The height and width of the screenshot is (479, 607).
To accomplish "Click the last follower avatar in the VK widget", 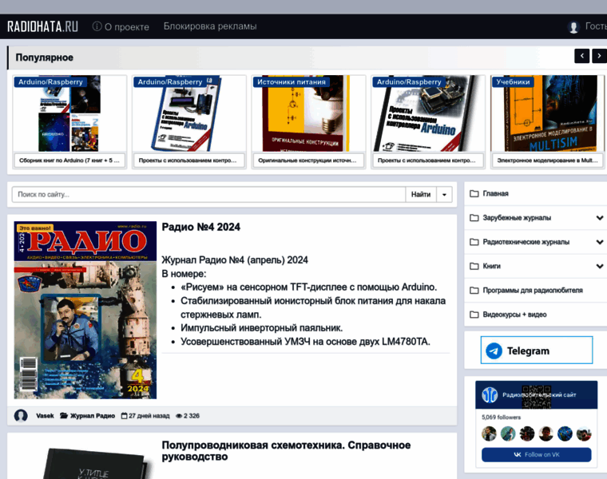I will [x=584, y=433].
